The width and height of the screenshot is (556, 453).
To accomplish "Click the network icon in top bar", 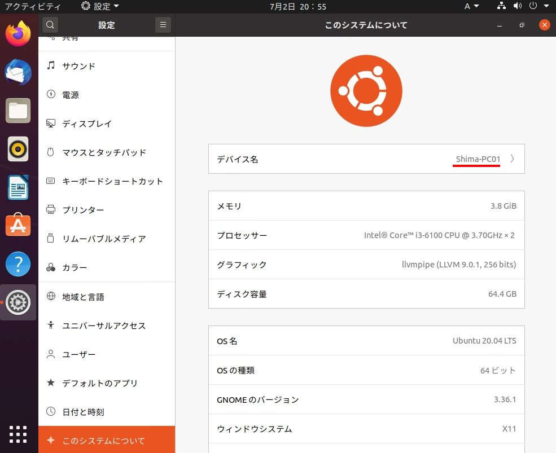I will click(x=501, y=6).
